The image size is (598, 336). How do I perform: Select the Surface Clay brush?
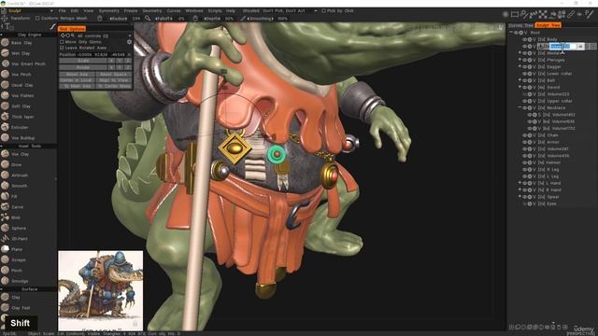(x=15, y=297)
